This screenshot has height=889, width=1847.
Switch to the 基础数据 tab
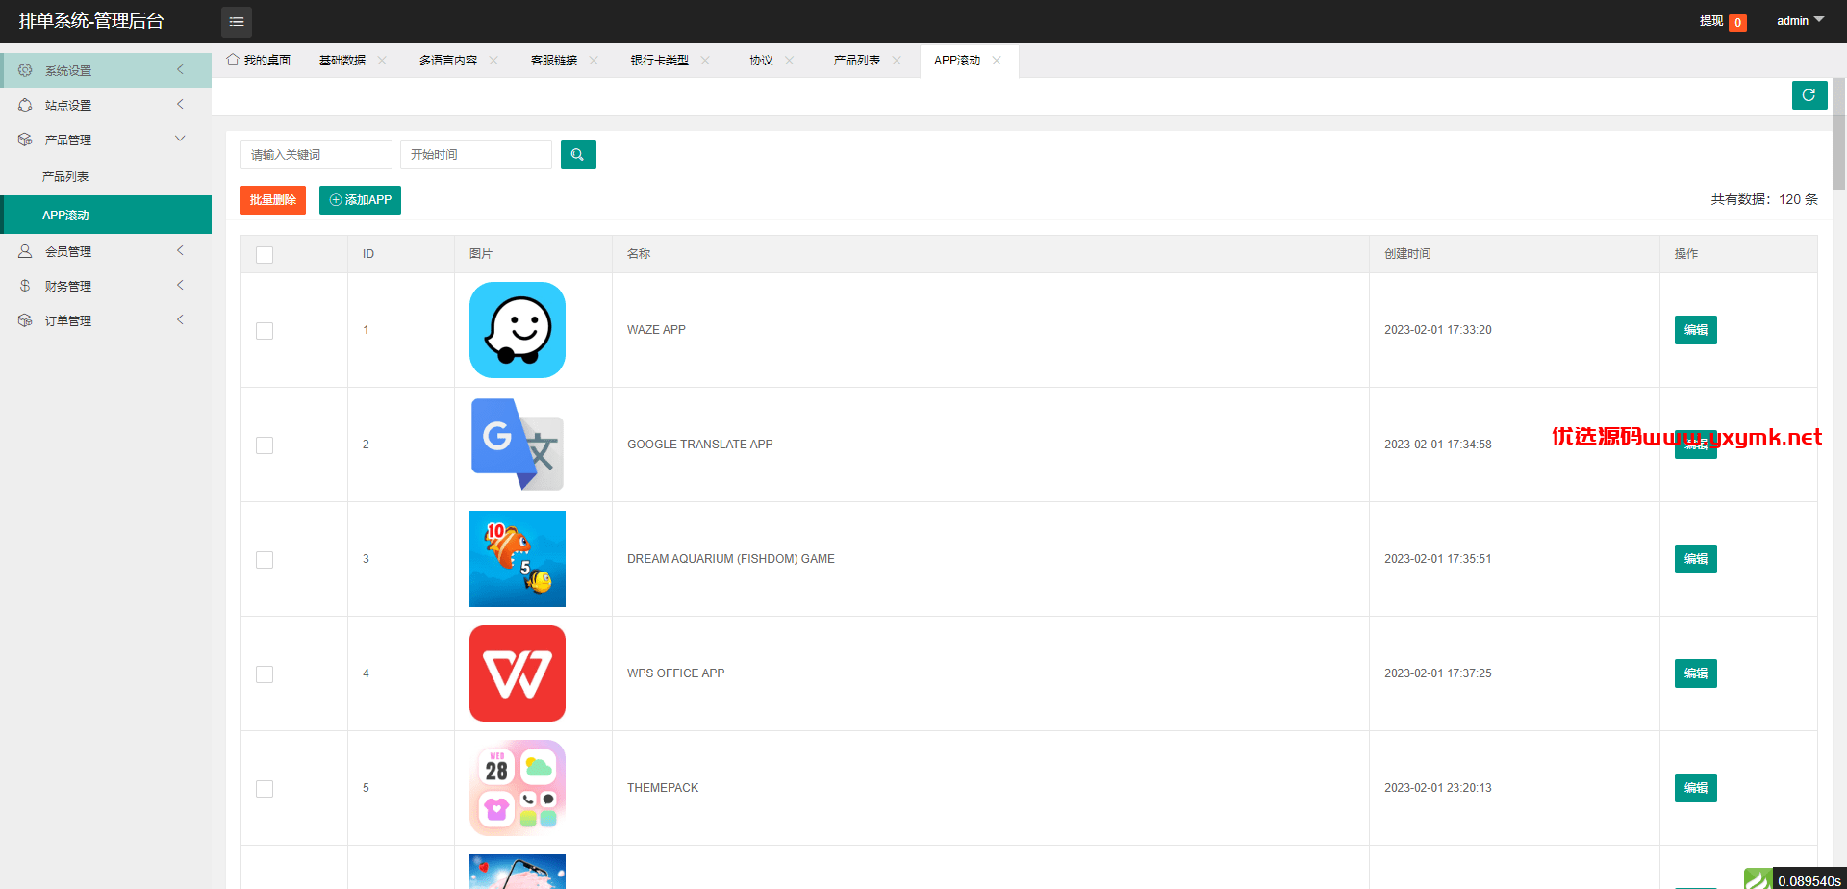click(342, 61)
